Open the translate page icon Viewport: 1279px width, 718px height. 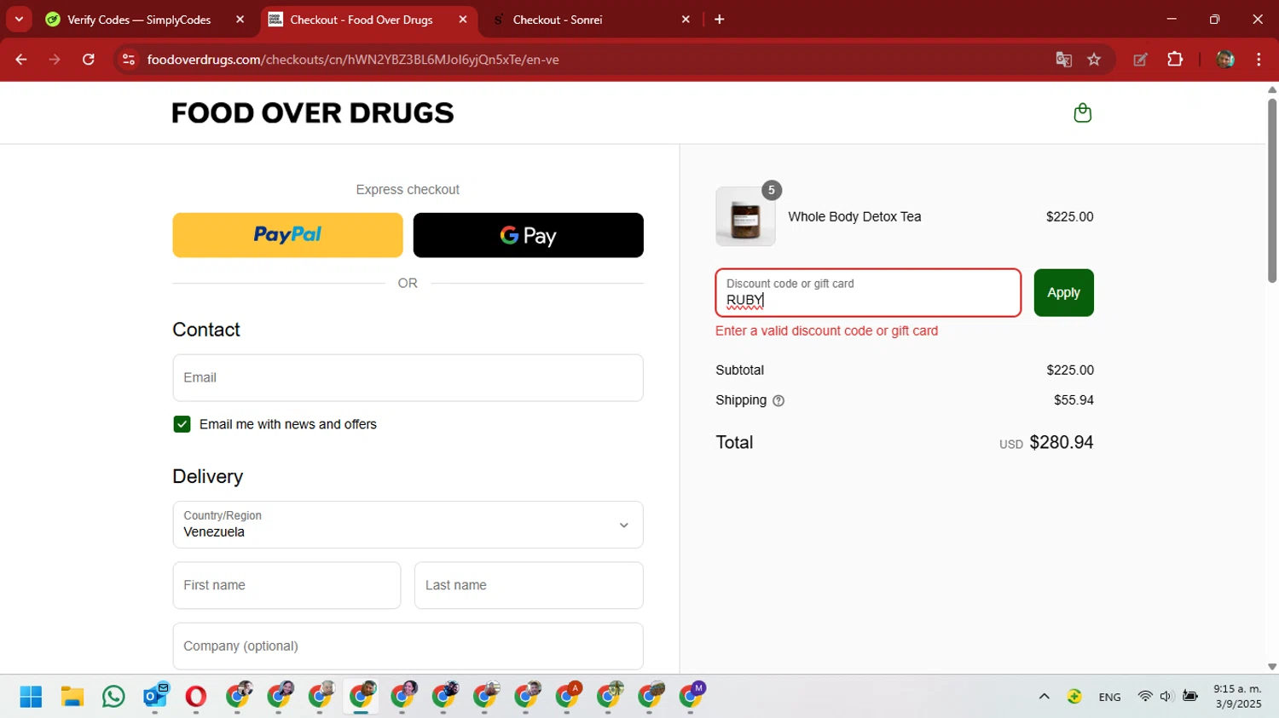[1063, 60]
